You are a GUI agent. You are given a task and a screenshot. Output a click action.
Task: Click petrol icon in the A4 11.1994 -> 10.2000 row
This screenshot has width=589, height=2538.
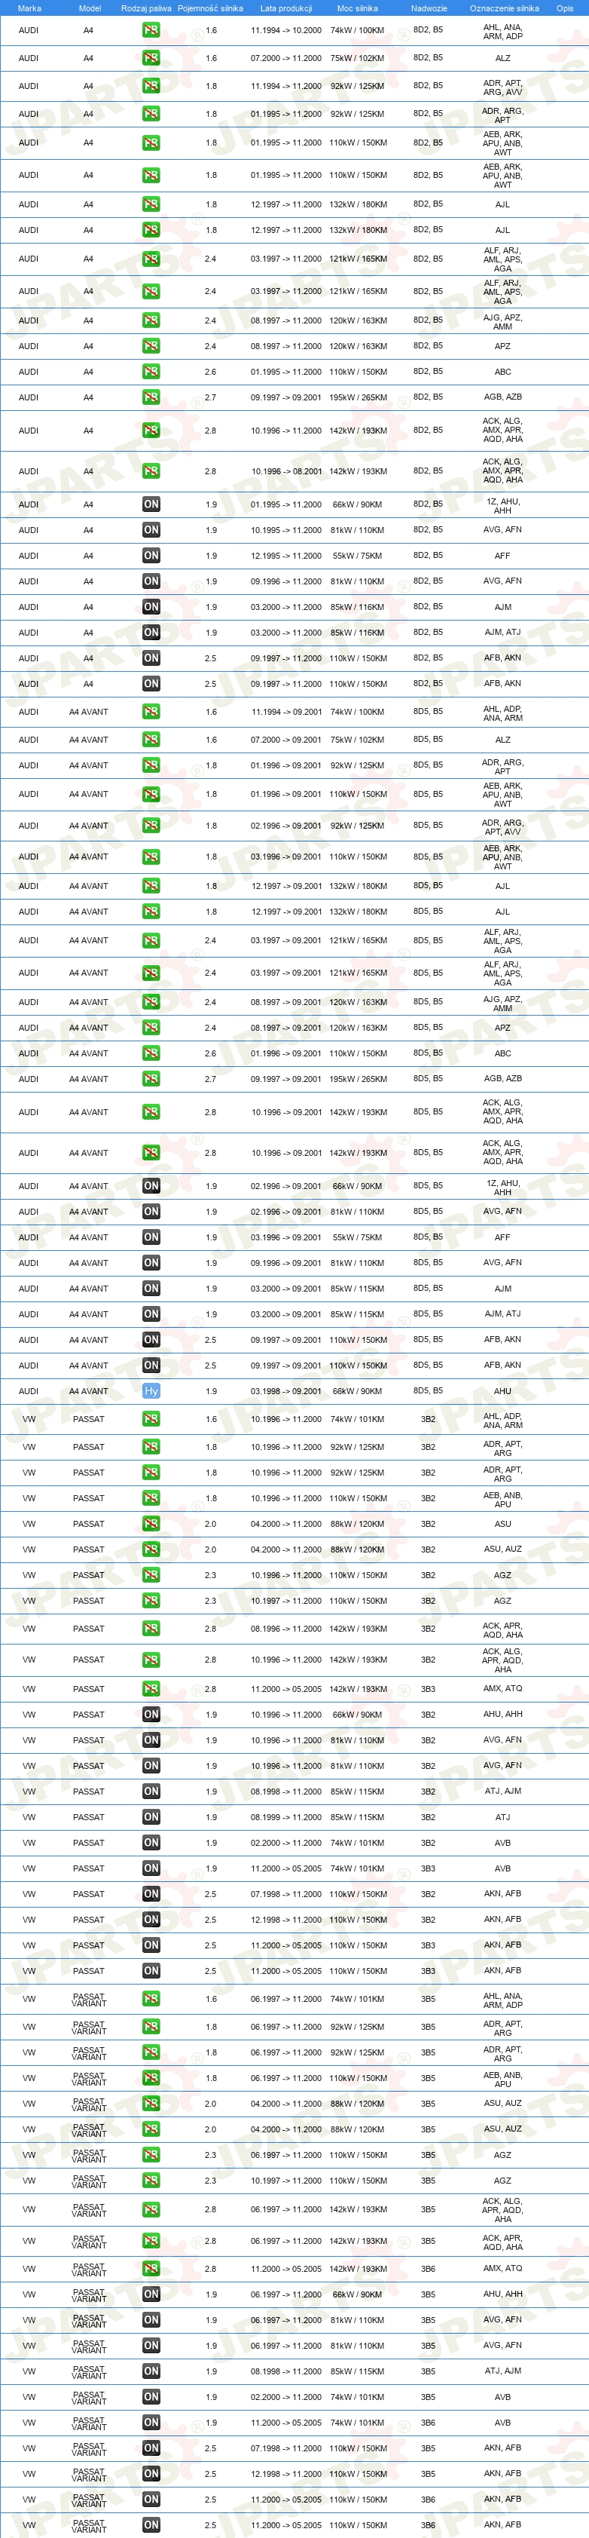tap(151, 31)
